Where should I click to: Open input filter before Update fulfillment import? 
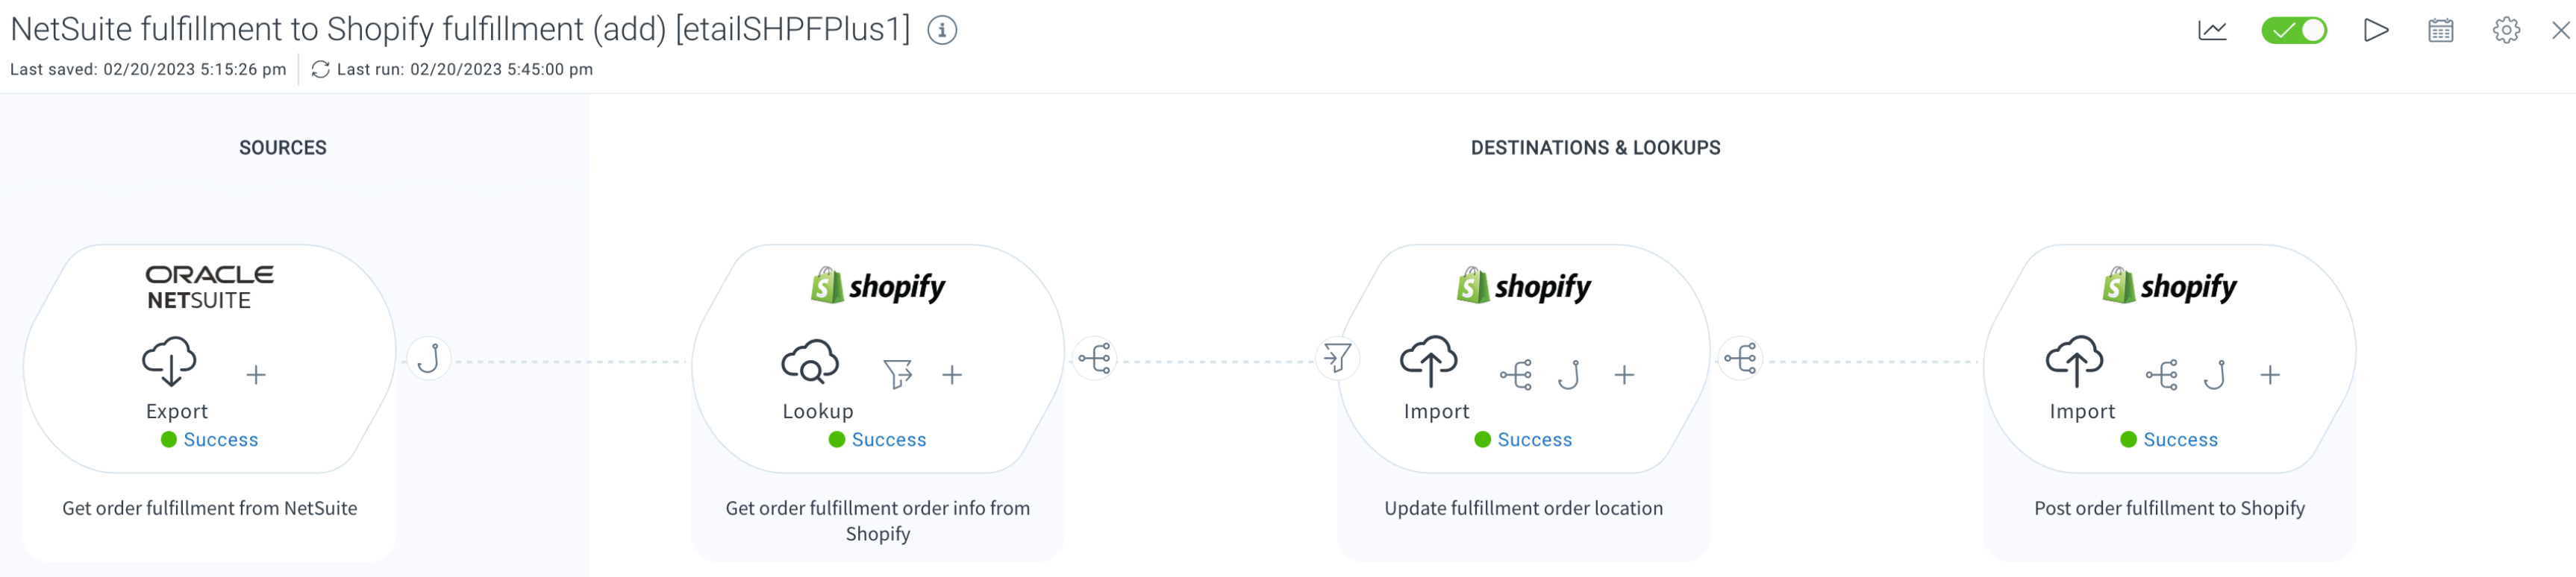(x=1337, y=357)
